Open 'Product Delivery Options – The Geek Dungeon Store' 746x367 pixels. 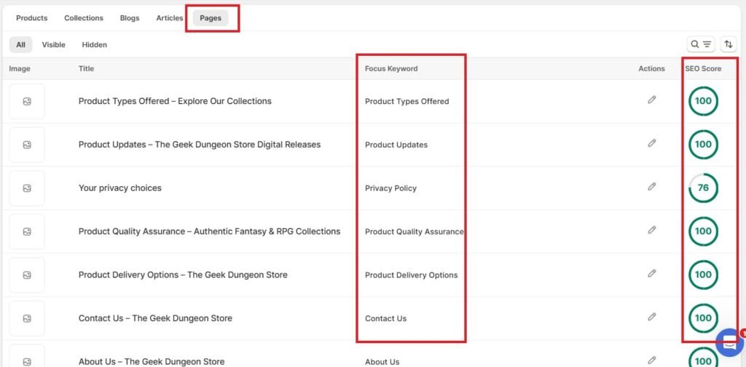coord(183,275)
